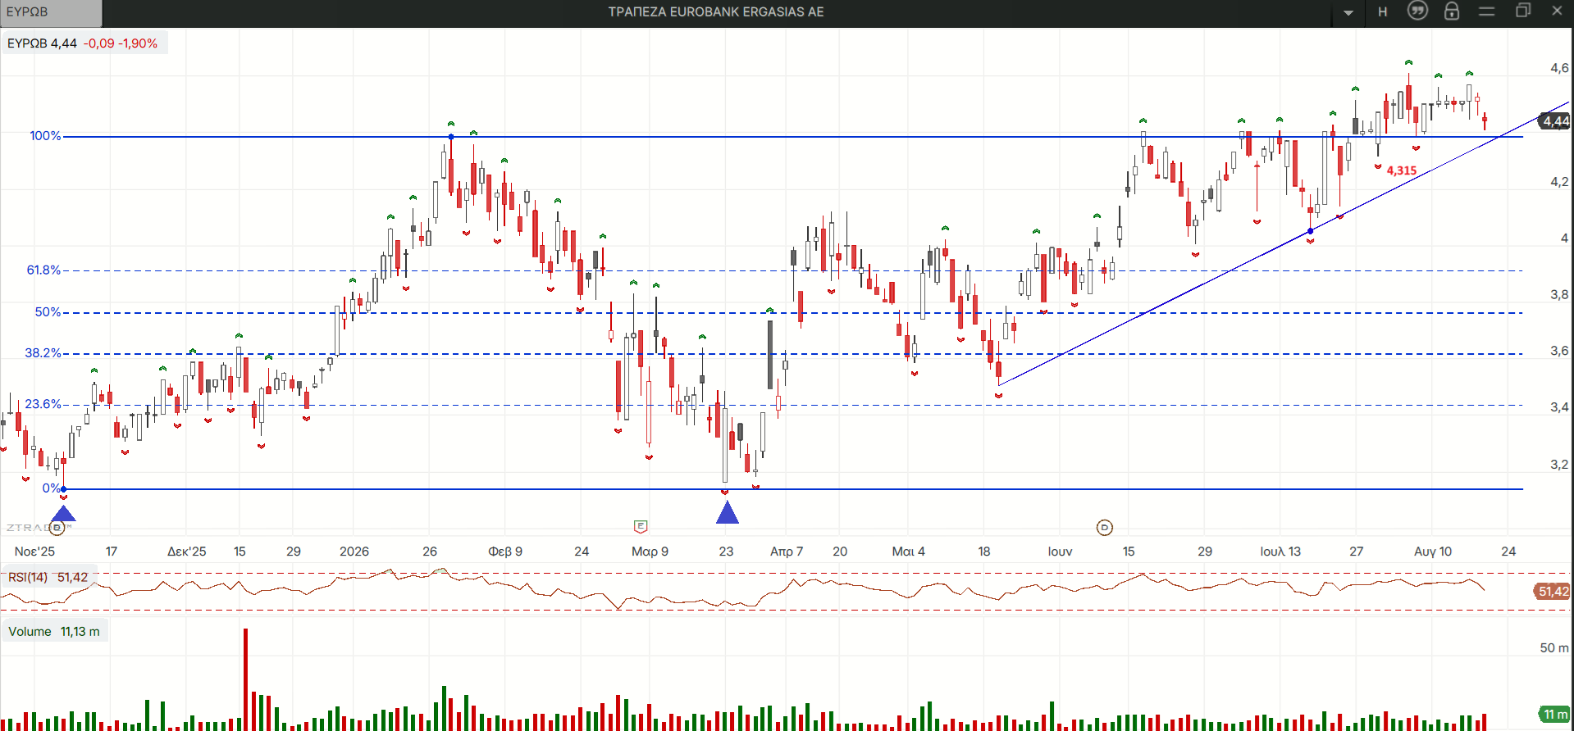Image resolution: width=1574 pixels, height=731 pixels.
Task: Click the Ιουλ 13 date label on time axis
Action: 1280,552
